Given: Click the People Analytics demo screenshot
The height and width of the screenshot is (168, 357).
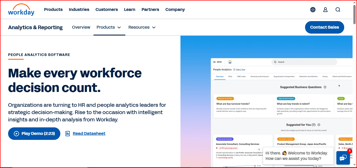Looking at the screenshot, I should point(282,113).
